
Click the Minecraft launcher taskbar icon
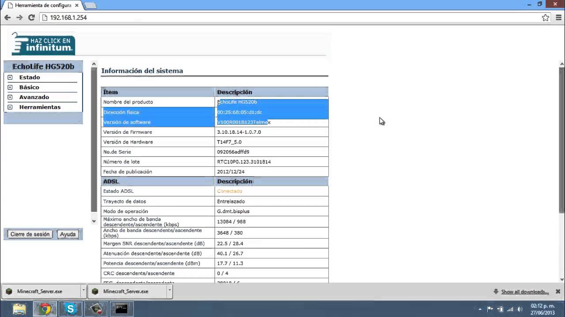coord(96,309)
